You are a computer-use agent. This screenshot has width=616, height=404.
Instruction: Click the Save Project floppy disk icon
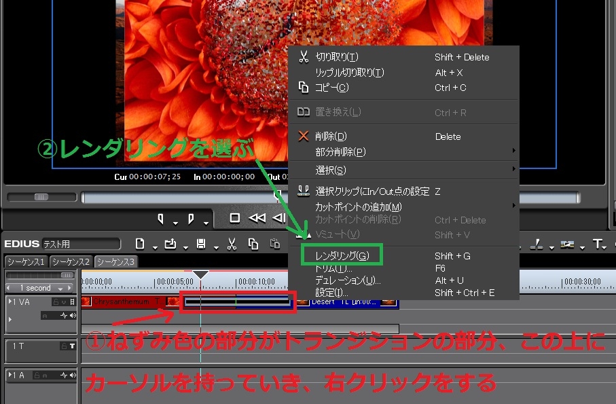(x=201, y=244)
